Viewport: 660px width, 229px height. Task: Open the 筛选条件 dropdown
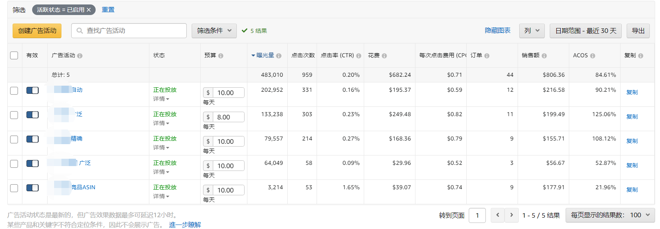tap(214, 31)
